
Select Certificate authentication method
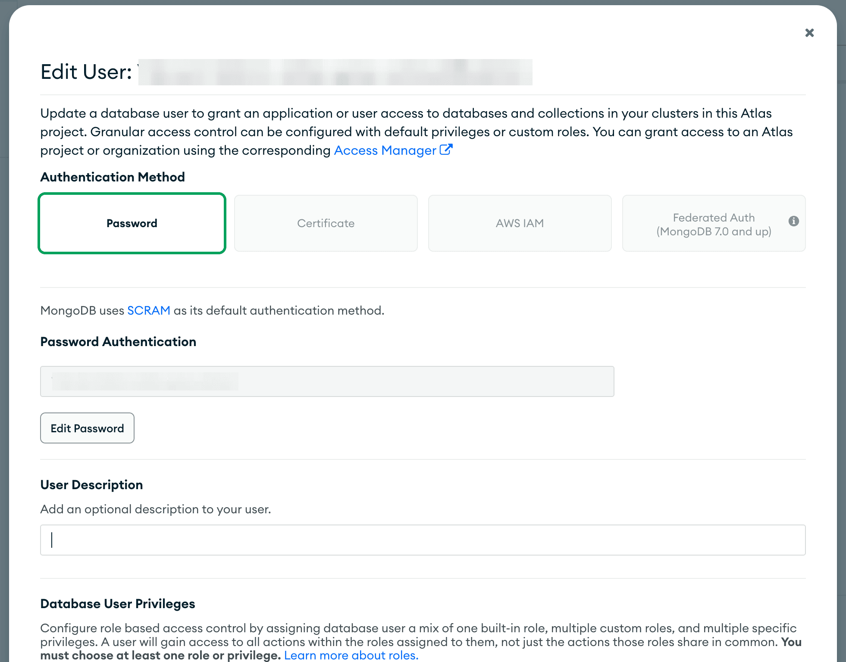(x=326, y=223)
